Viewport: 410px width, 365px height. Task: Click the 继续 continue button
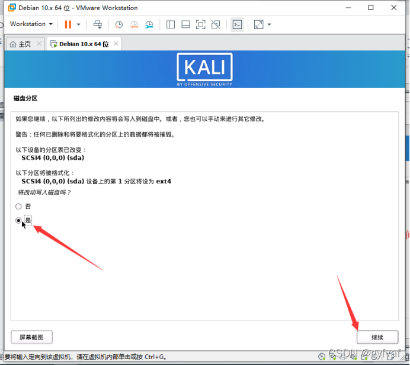pos(377,337)
